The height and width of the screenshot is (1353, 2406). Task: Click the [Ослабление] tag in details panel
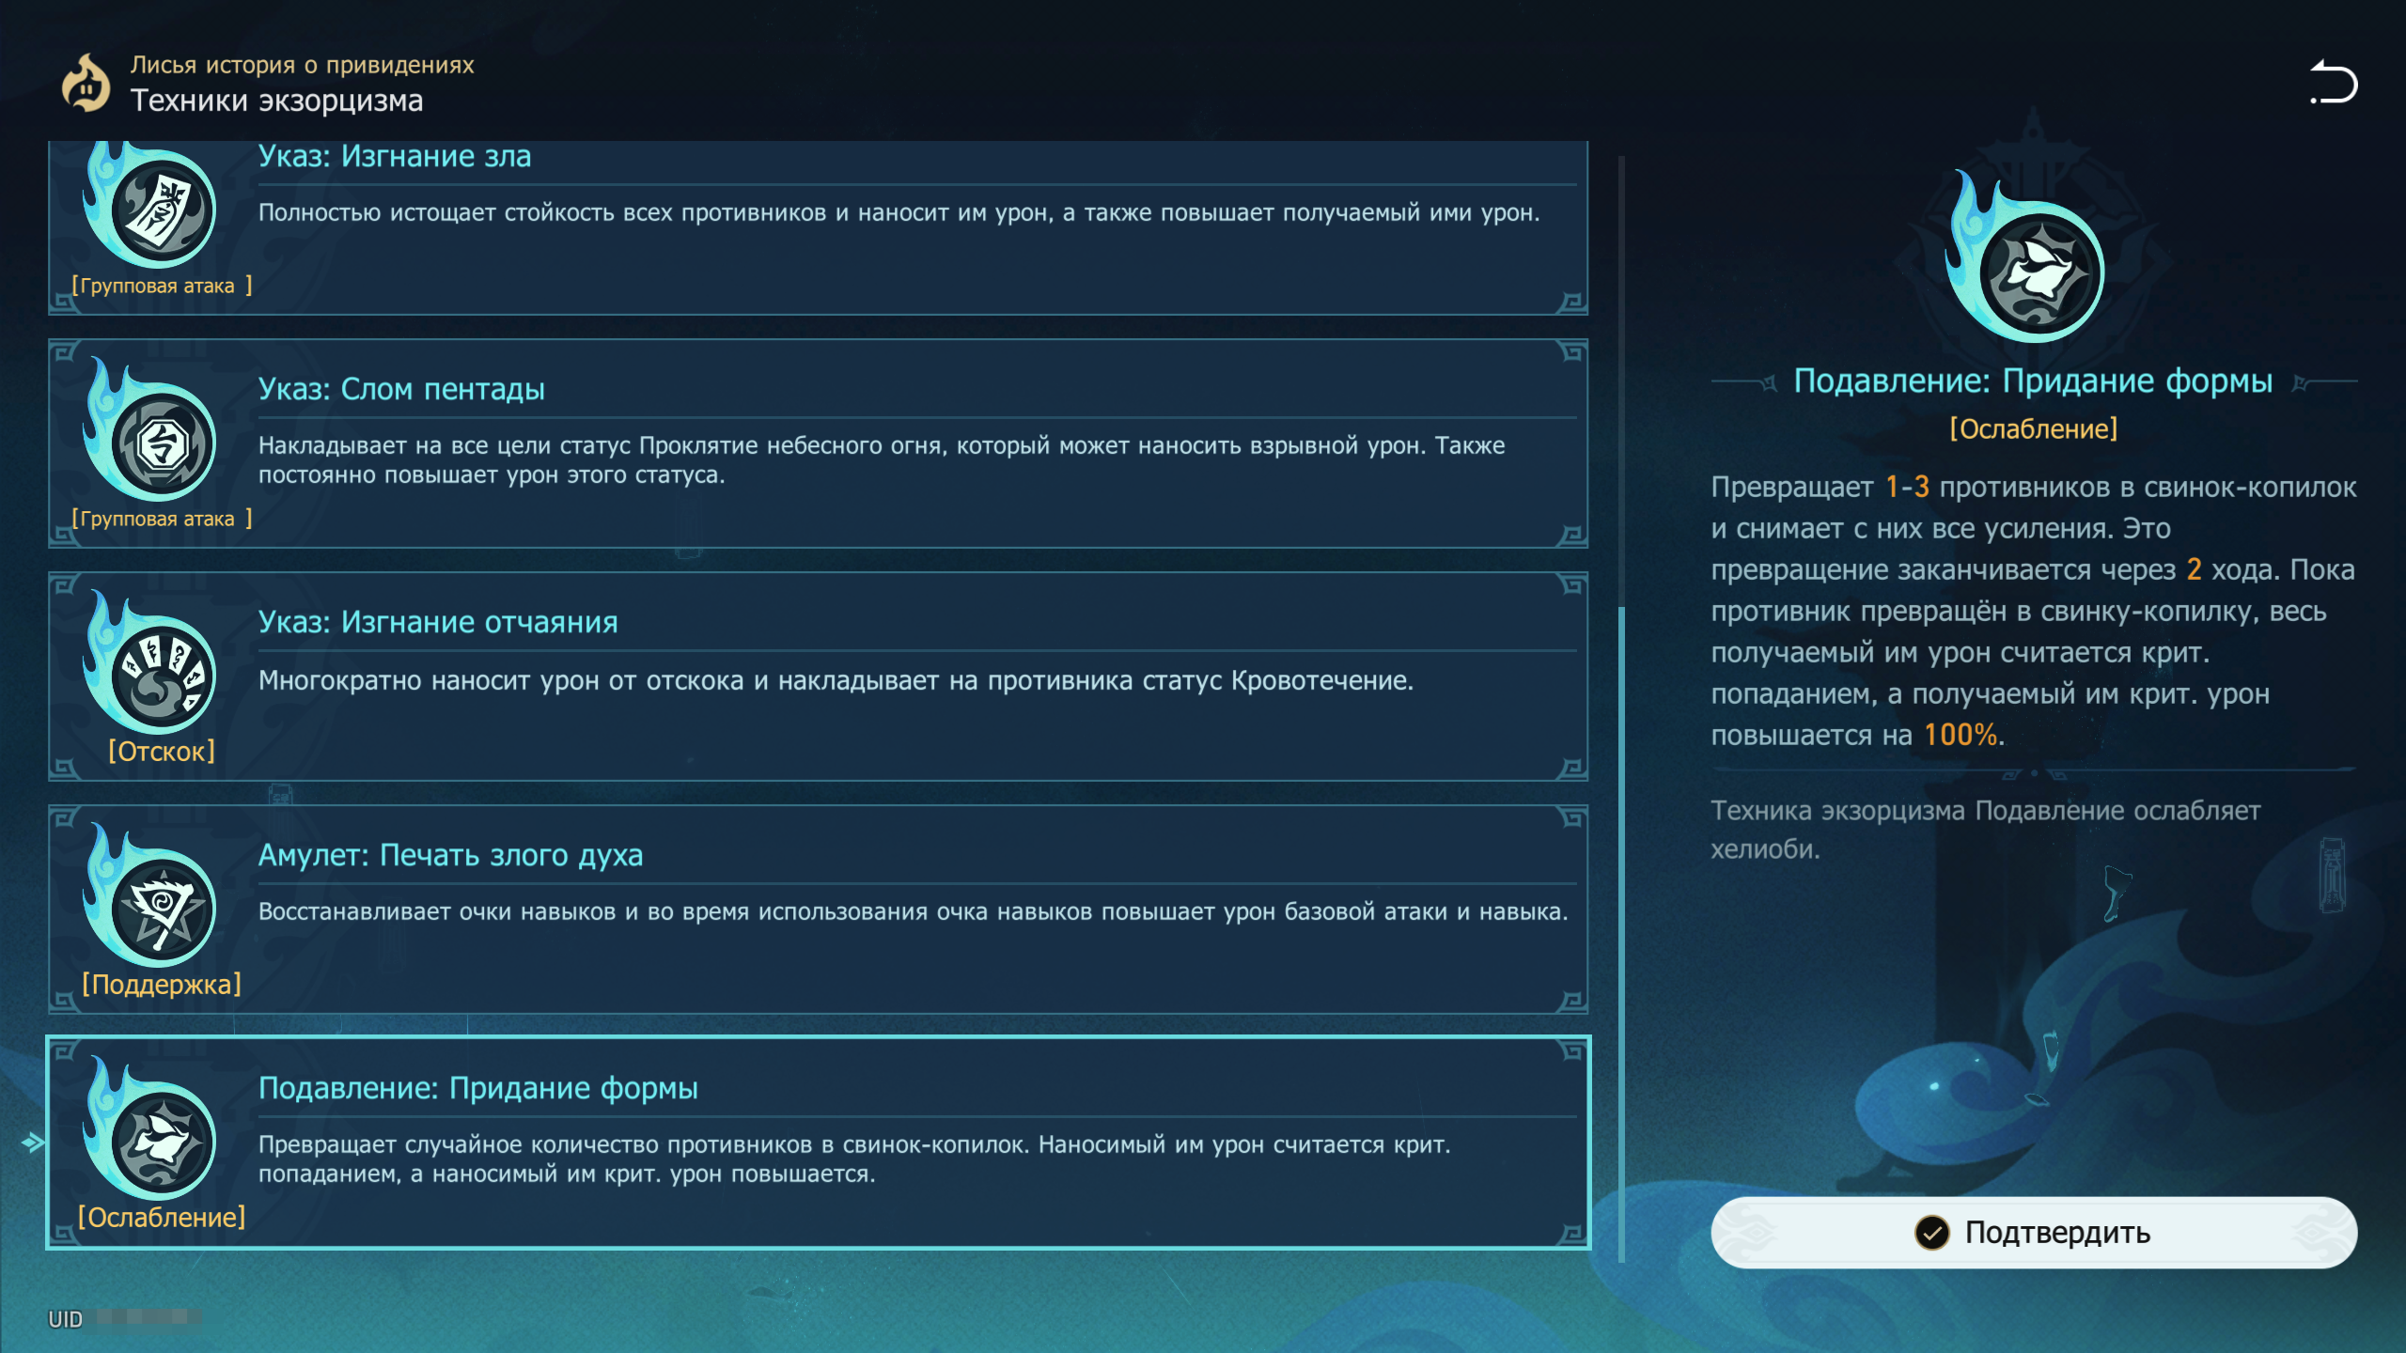click(x=2034, y=429)
